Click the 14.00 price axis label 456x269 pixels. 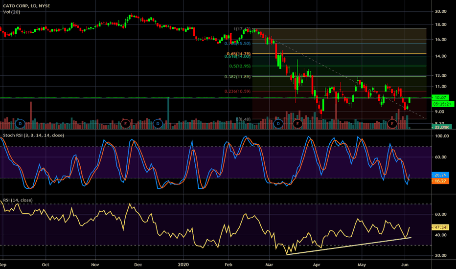click(x=440, y=56)
